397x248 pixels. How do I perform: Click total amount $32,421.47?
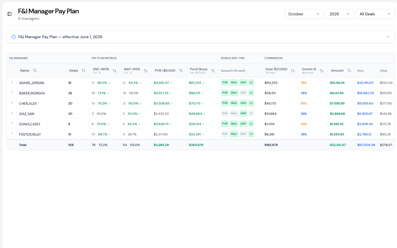tap(338, 145)
